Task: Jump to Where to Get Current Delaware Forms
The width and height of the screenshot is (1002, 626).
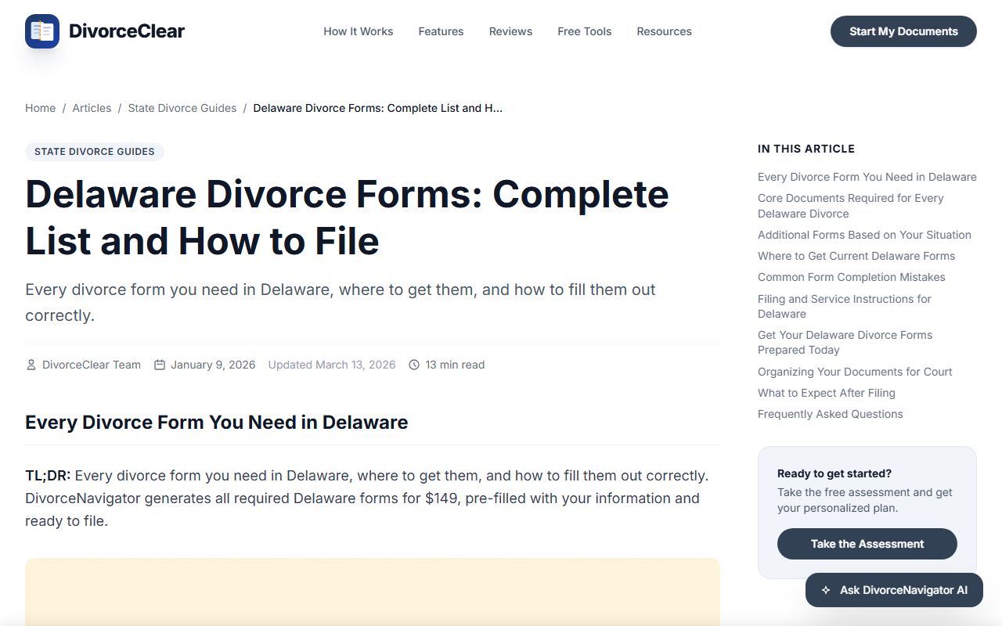Action: (856, 256)
